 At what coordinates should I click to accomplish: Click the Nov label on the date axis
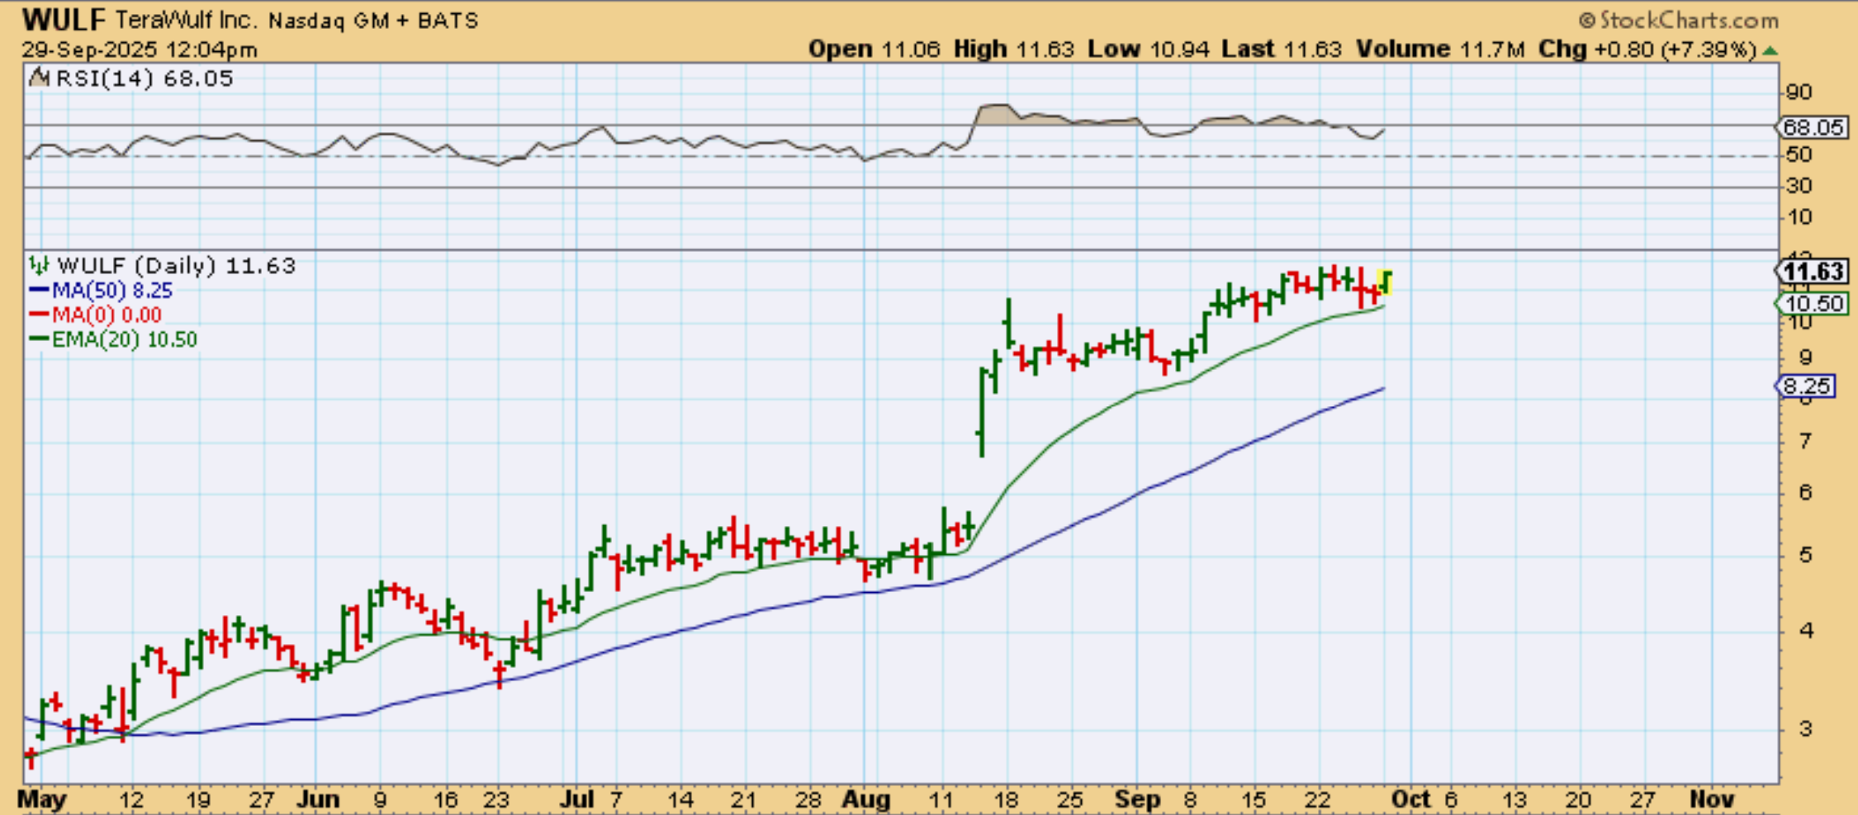click(1712, 800)
